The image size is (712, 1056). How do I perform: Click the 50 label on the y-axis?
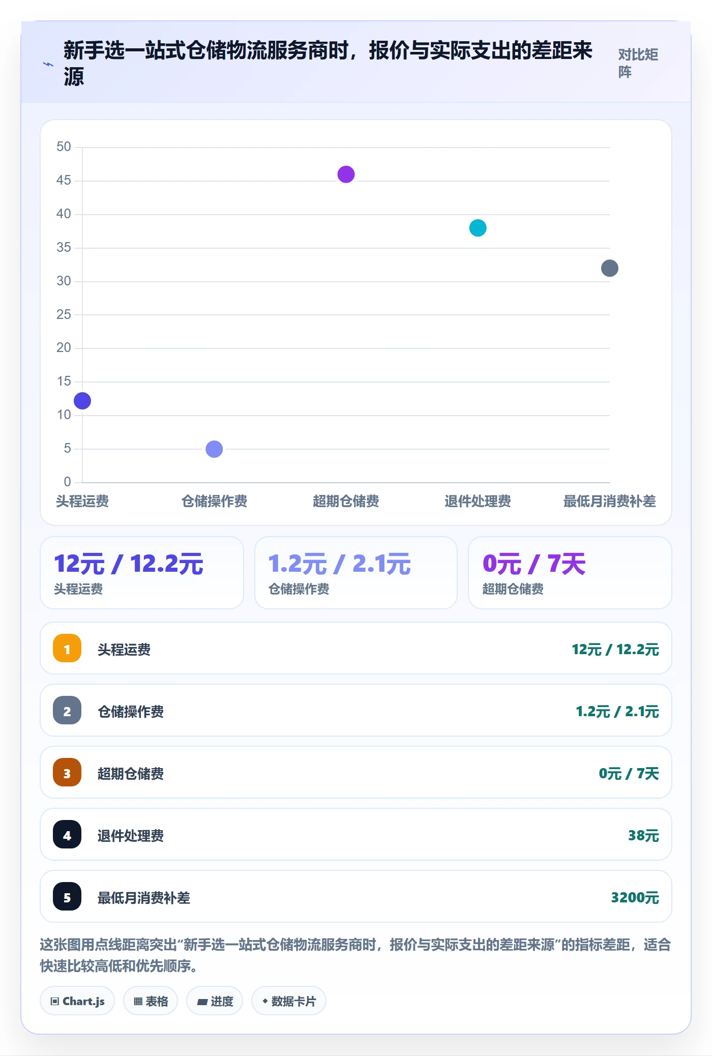64,147
